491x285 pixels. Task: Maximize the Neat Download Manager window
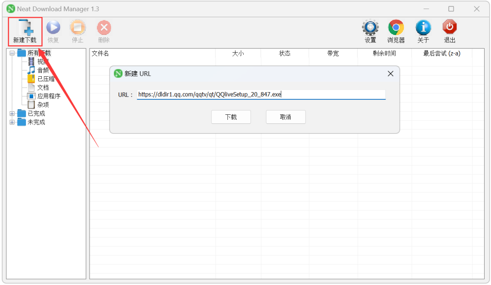(451, 9)
